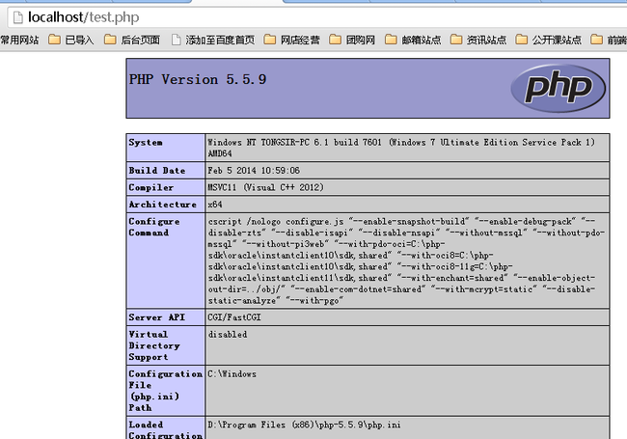Click the C:\Windows path value
The image size is (627, 439).
[x=232, y=373]
